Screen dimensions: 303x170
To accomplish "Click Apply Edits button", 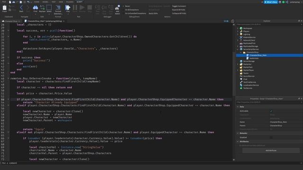I will click(153, 13).
